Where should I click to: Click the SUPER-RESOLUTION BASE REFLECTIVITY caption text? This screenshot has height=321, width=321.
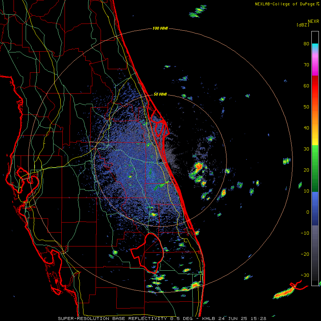pos(112,319)
